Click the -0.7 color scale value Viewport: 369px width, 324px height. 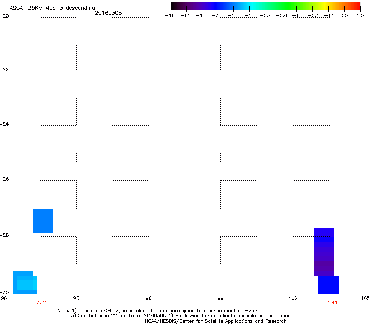(265, 16)
